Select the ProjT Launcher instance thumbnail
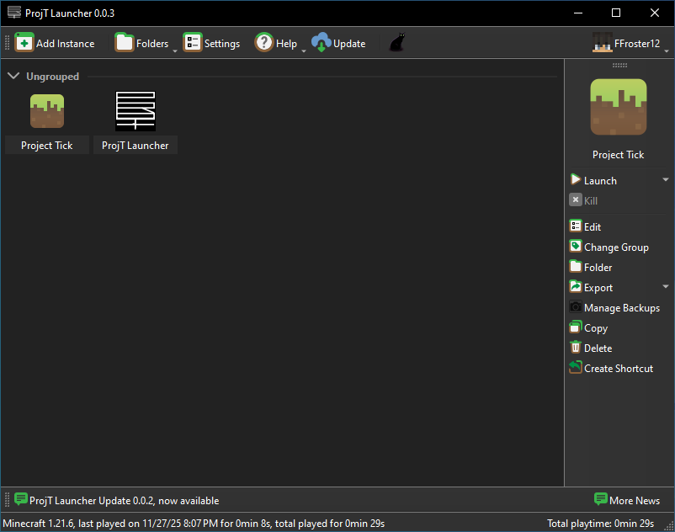Screen dimensions: 675x532 (x=135, y=110)
